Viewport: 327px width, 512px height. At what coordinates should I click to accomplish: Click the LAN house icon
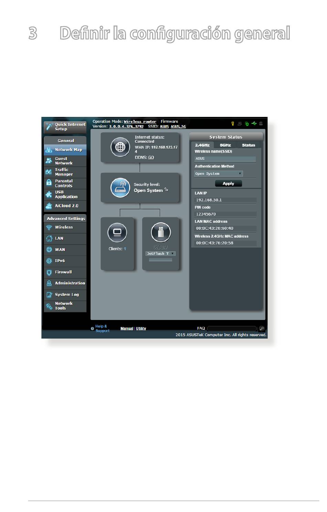pos(49,239)
